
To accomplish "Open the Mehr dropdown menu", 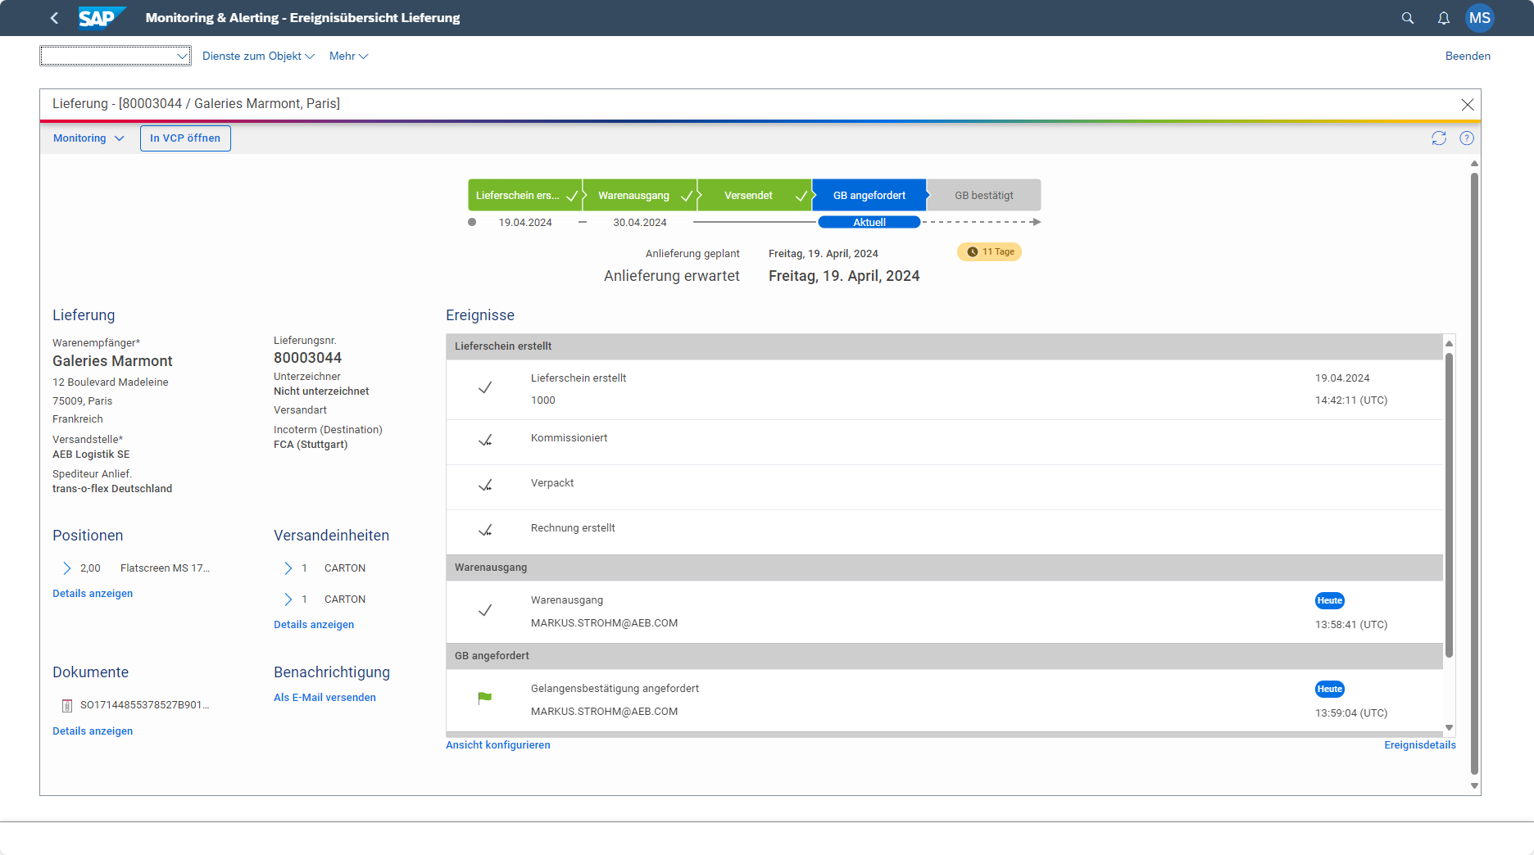I will (347, 56).
